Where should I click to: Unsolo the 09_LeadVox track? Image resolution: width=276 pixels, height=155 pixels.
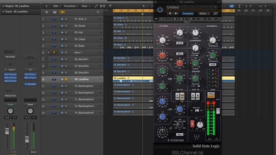(x=66, y=79)
